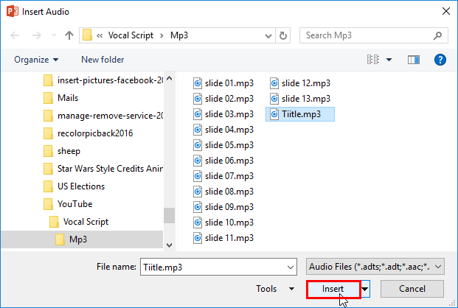Screen dimensions: 458x308
Task: Open the manage-remove-service folder in tree
Action: [x=103, y=116]
